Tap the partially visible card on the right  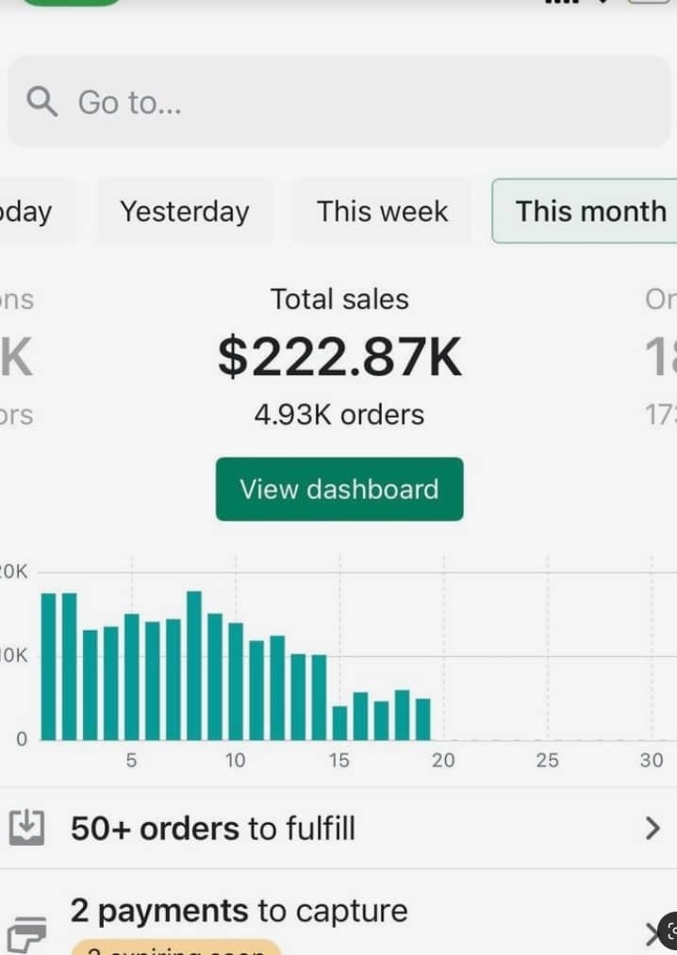[661, 357]
